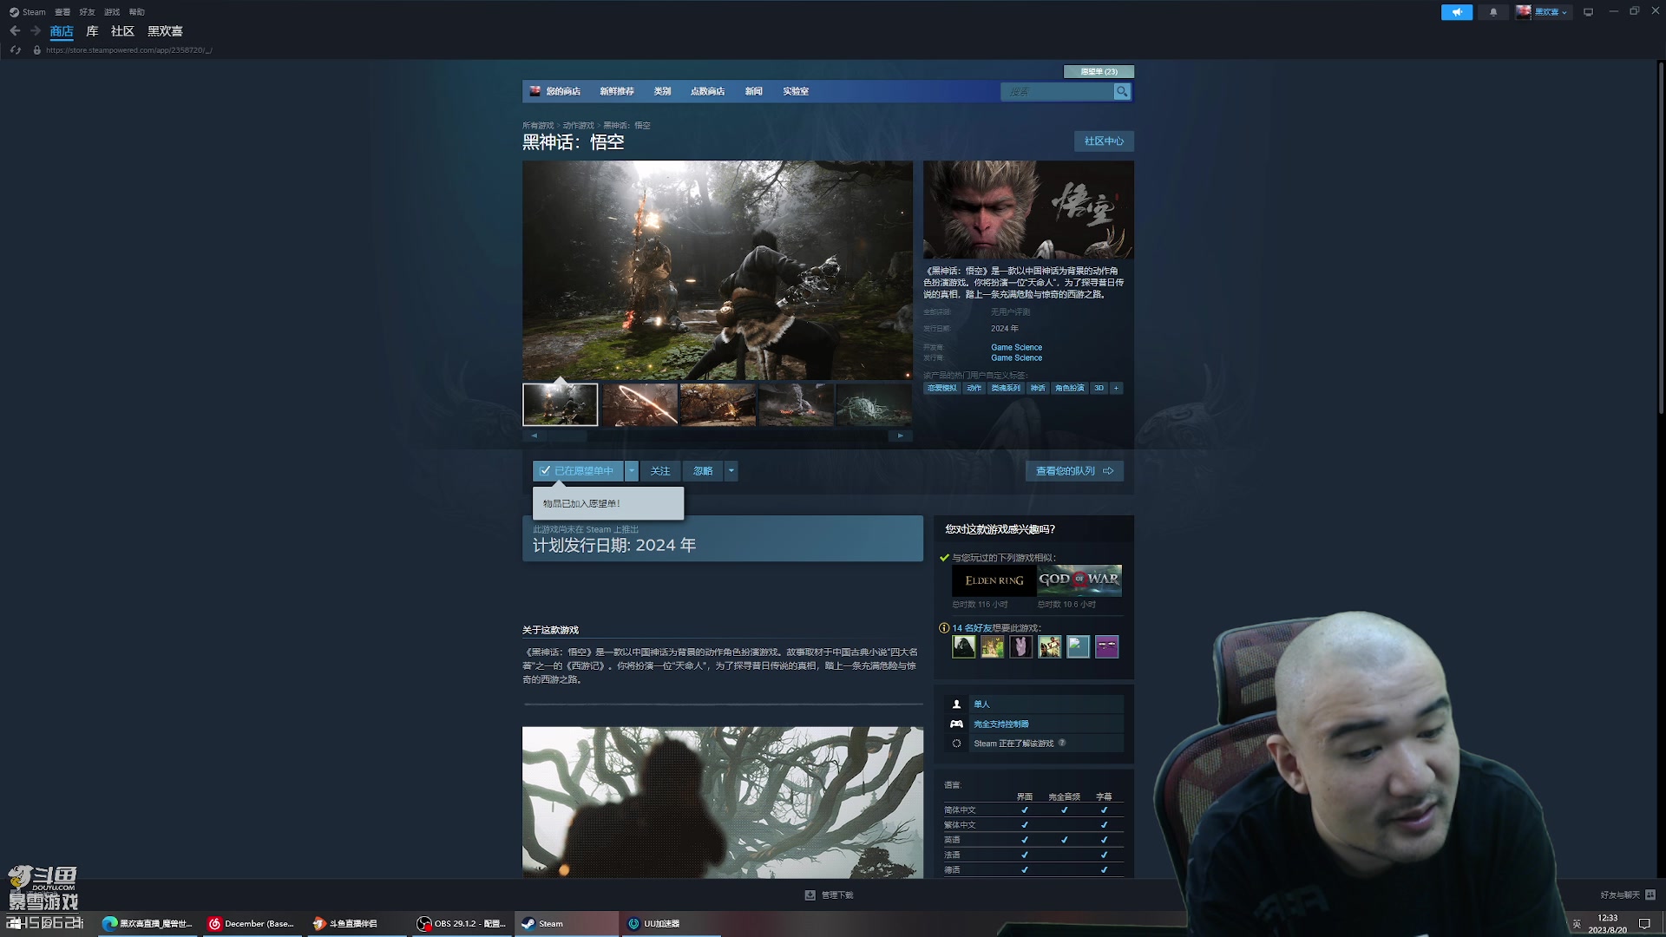
Task: Click the friends info icon
Action: [x=944, y=628]
